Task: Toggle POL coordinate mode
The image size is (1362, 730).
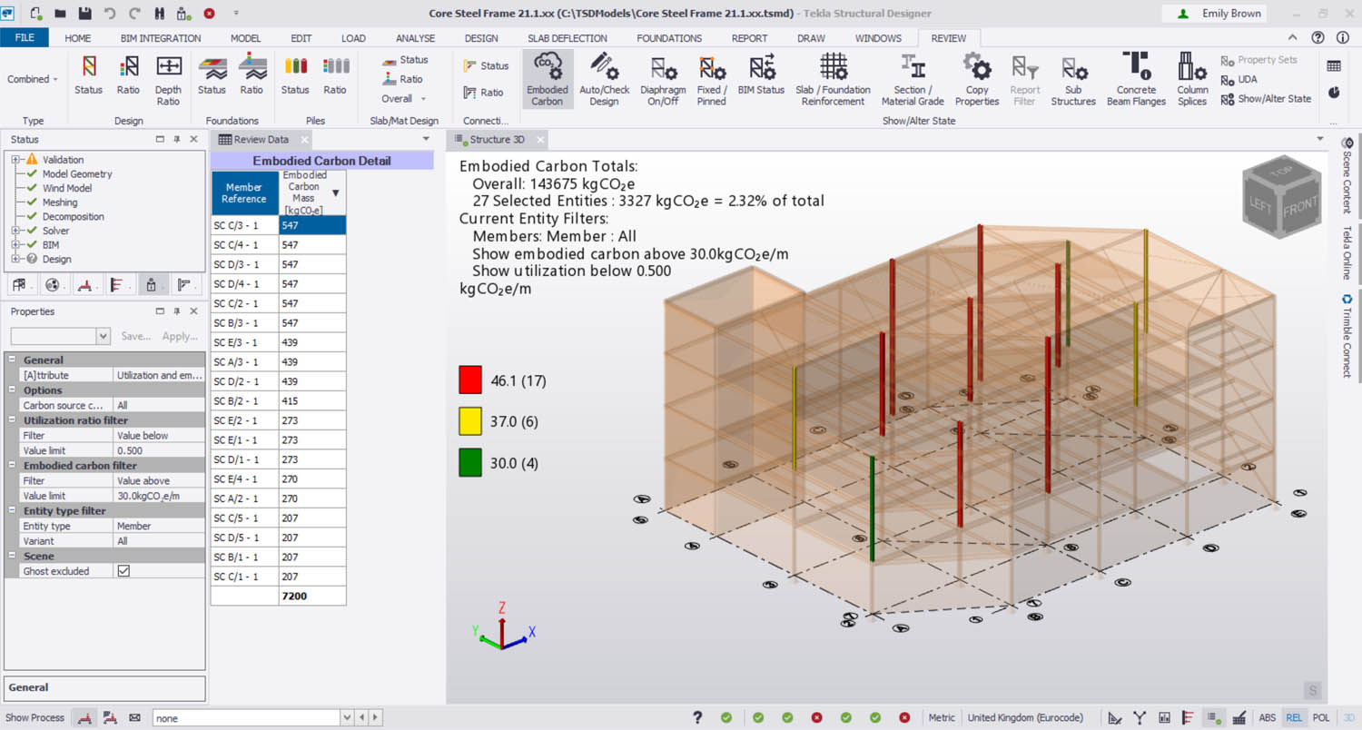Action: point(1321,717)
